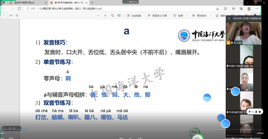
Task: Click the browser forward arrow
Action: click(12, 8)
